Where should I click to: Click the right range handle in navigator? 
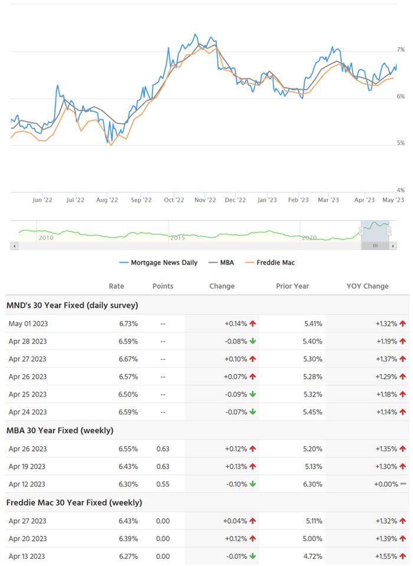point(389,231)
